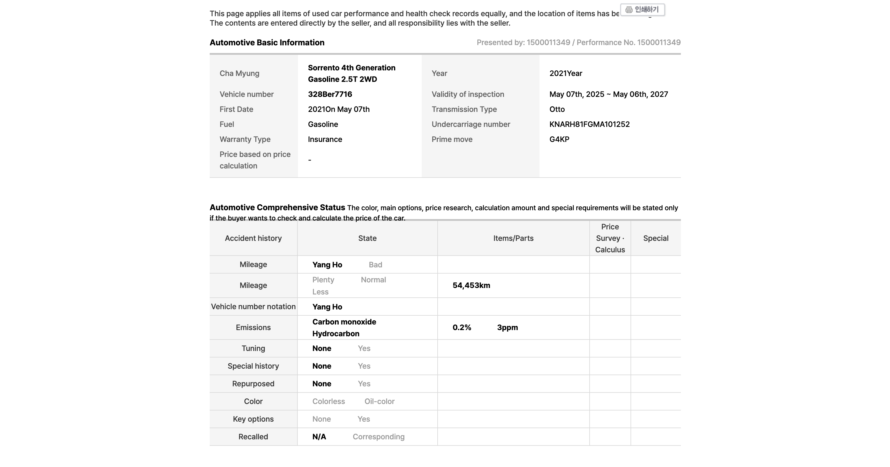
Task: Click the 54,453km mileage value
Action: click(471, 285)
